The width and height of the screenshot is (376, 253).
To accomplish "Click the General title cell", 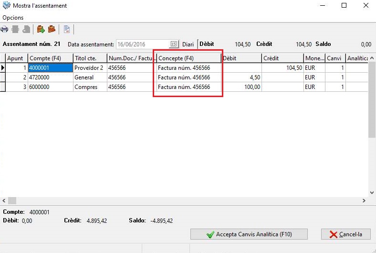I will tap(90, 77).
